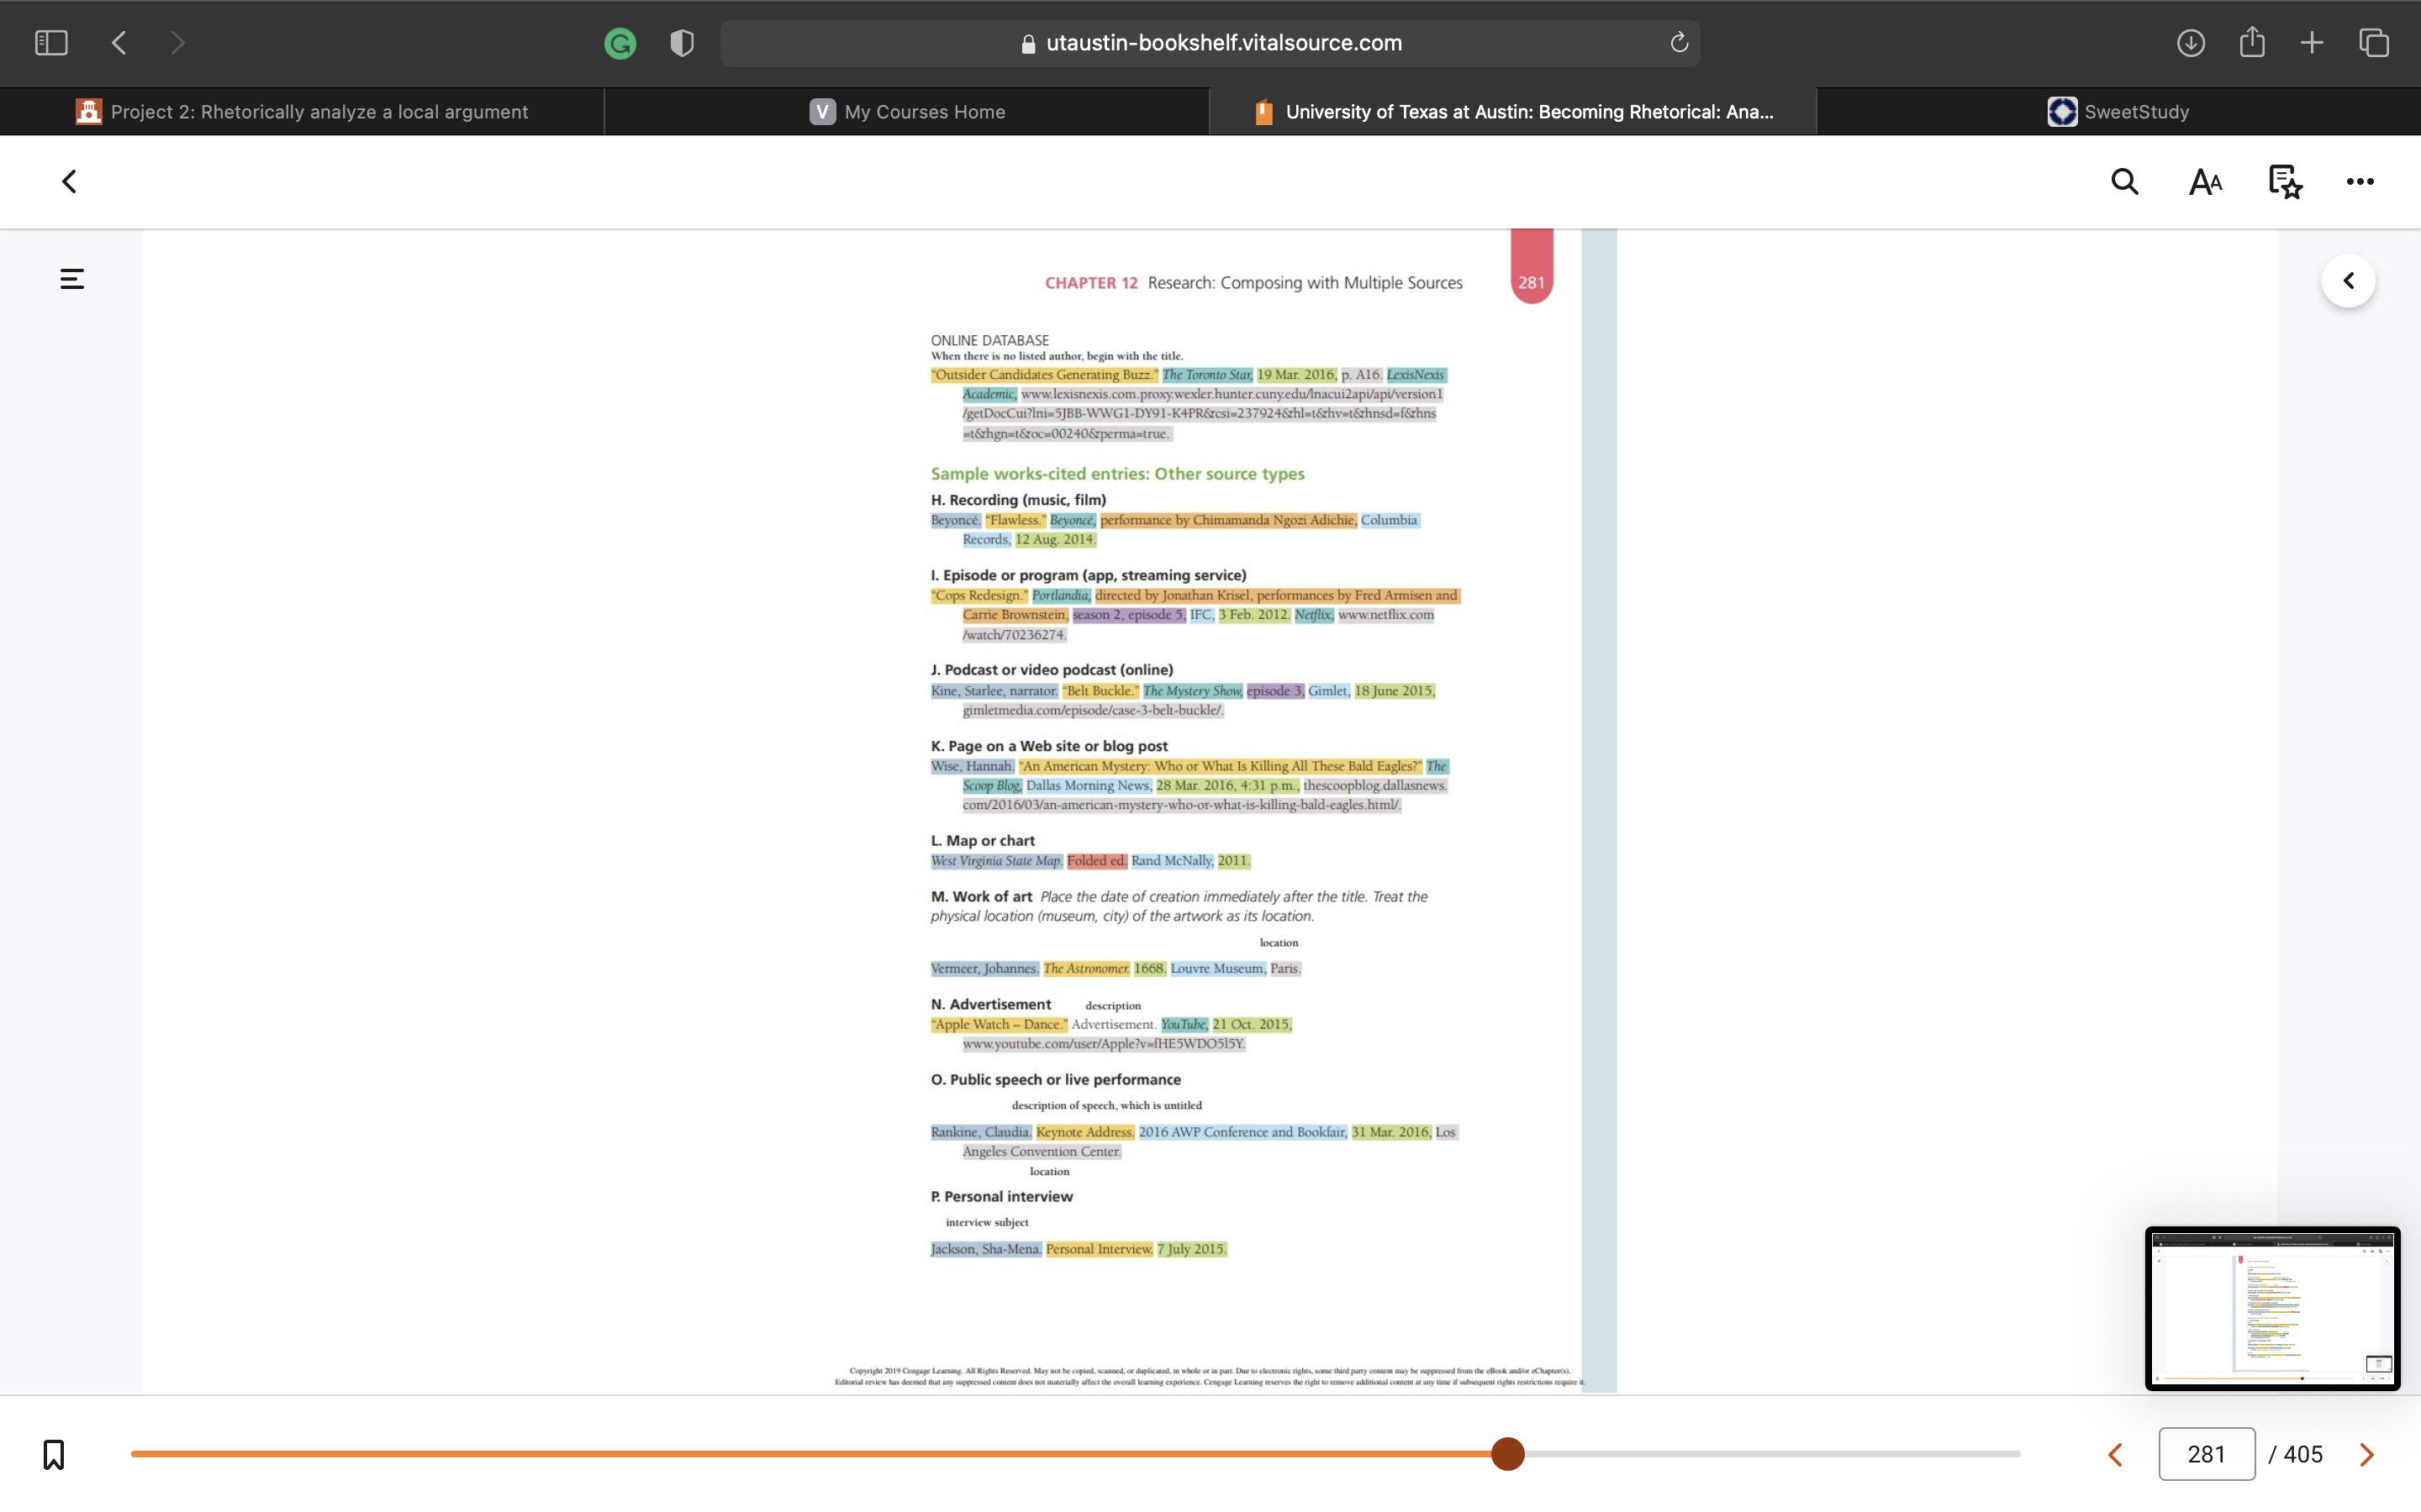Click the highlighted 'Vermeer, Johannes.' author name
This screenshot has width=2421, height=1512.
point(984,969)
